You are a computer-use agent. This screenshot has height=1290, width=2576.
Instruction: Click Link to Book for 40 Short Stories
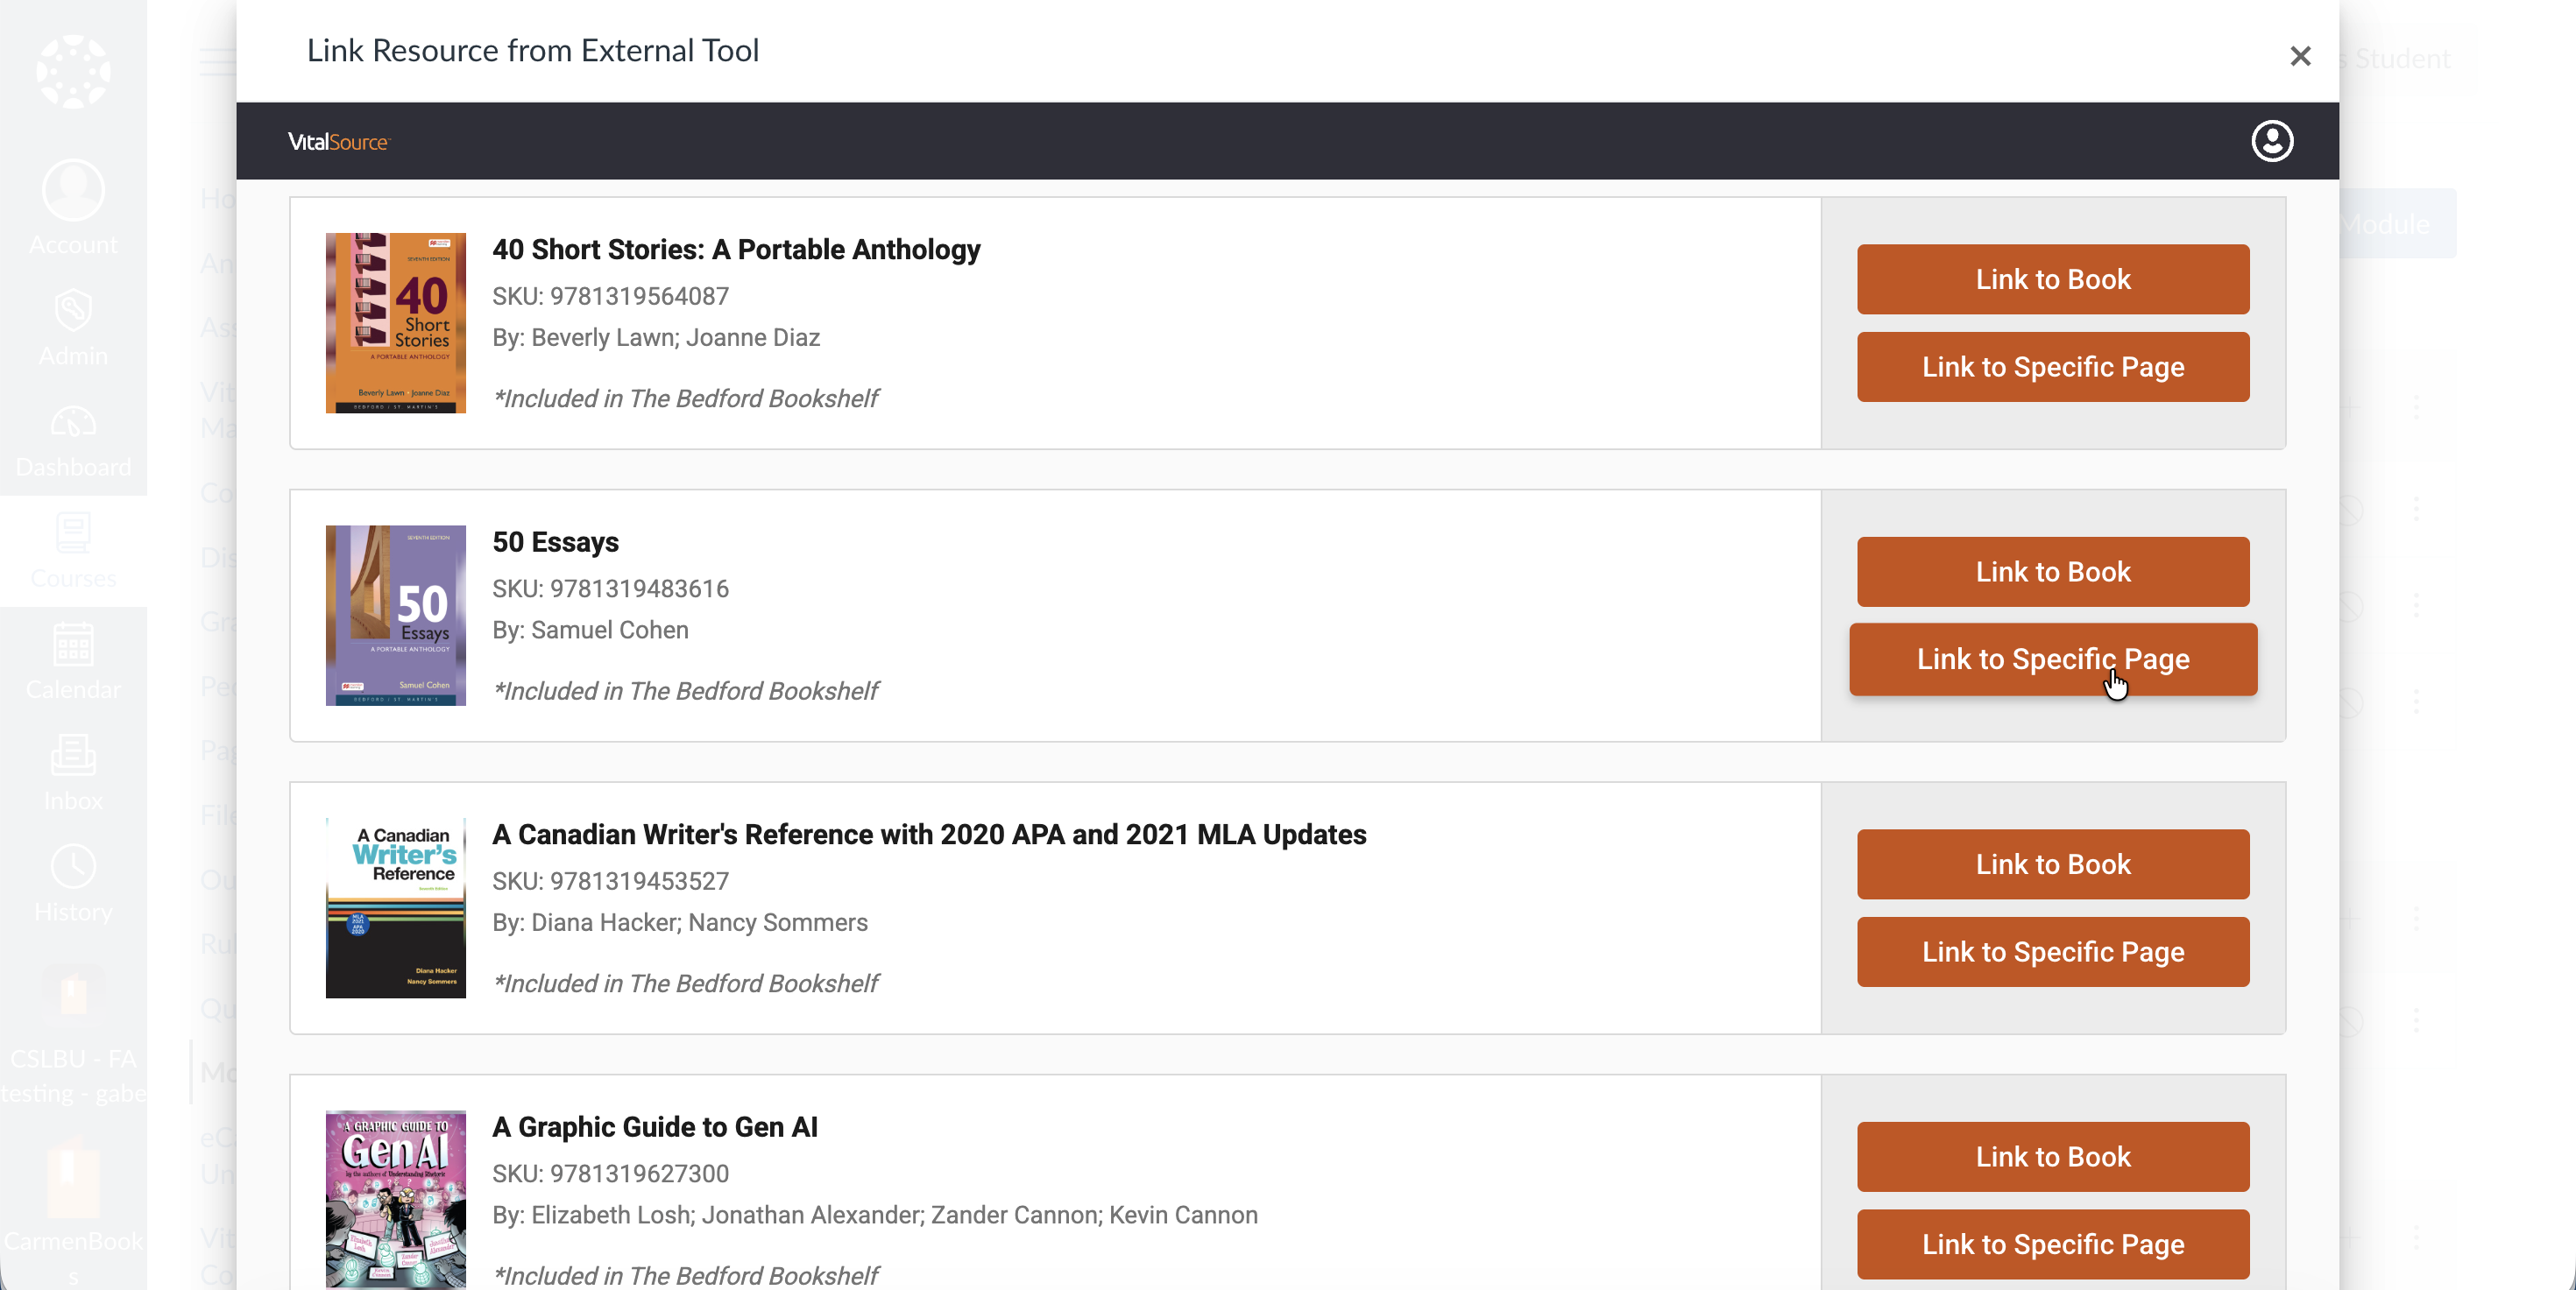(x=2053, y=278)
